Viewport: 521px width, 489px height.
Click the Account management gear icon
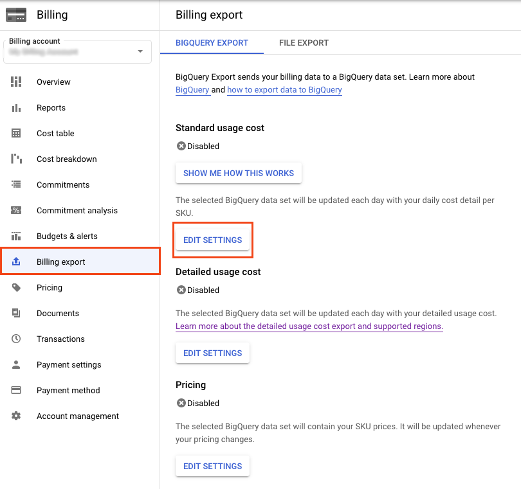16,416
